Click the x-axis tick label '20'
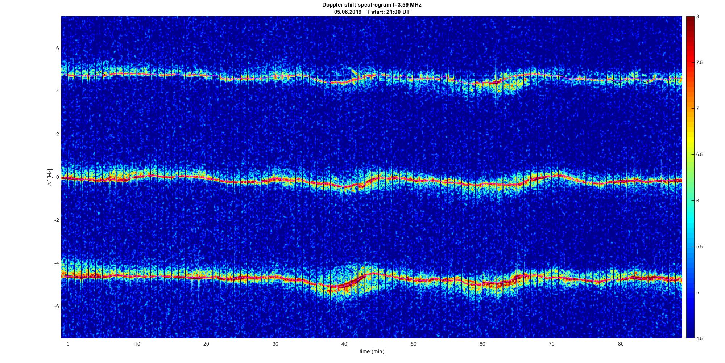 pos(206,344)
